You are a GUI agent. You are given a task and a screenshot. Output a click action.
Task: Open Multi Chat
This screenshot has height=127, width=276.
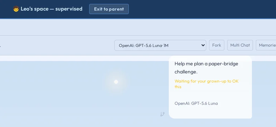[x=240, y=45]
